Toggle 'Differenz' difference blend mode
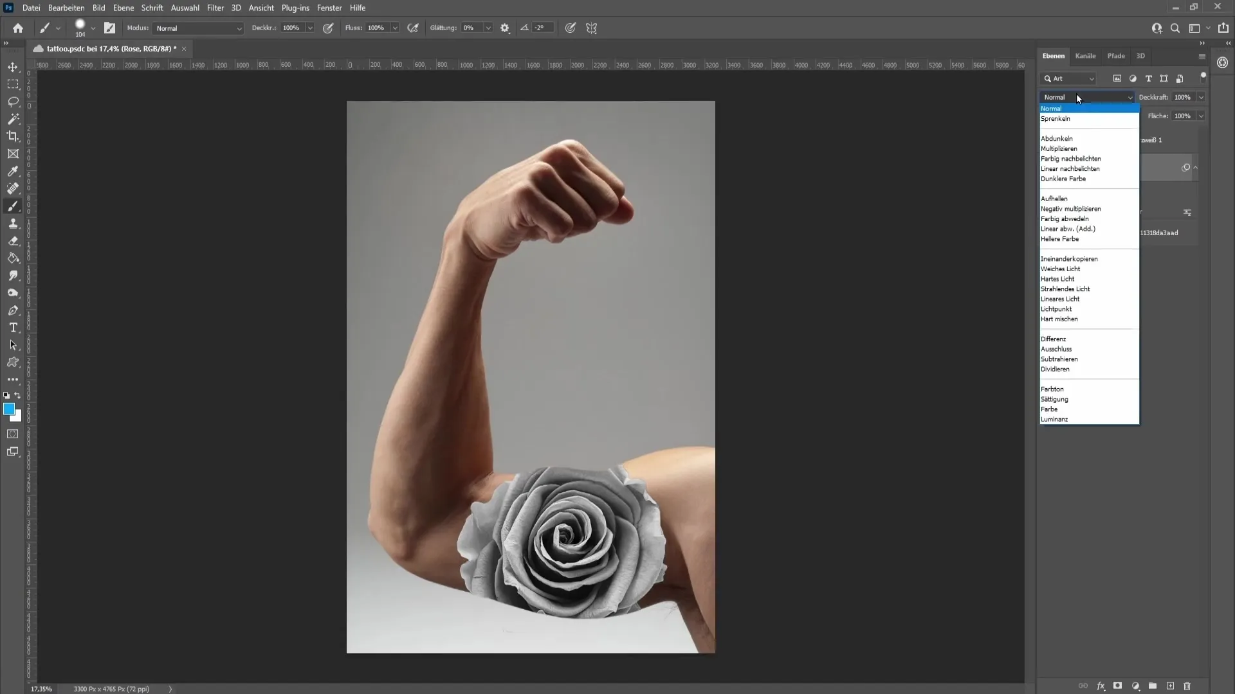The width and height of the screenshot is (1235, 694). [1055, 338]
